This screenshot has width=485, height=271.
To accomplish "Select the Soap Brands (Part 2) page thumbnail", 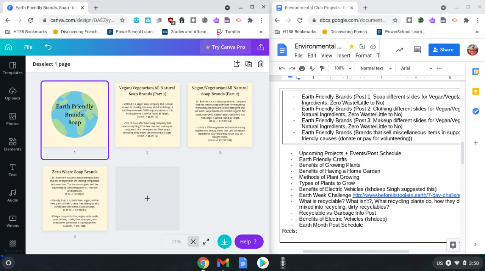I will click(x=220, y=115).
